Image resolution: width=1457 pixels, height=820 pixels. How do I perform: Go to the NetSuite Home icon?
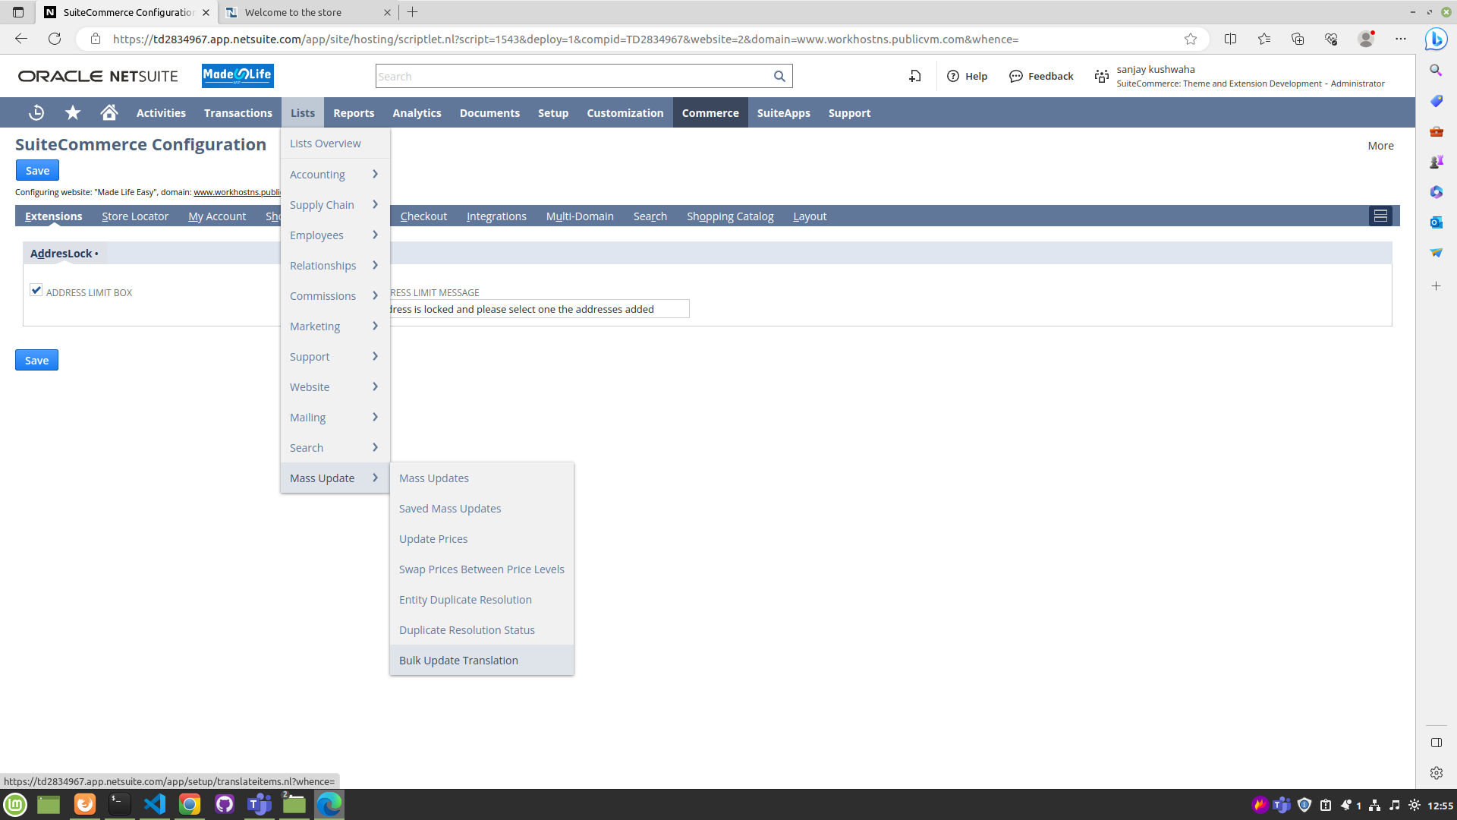109,113
